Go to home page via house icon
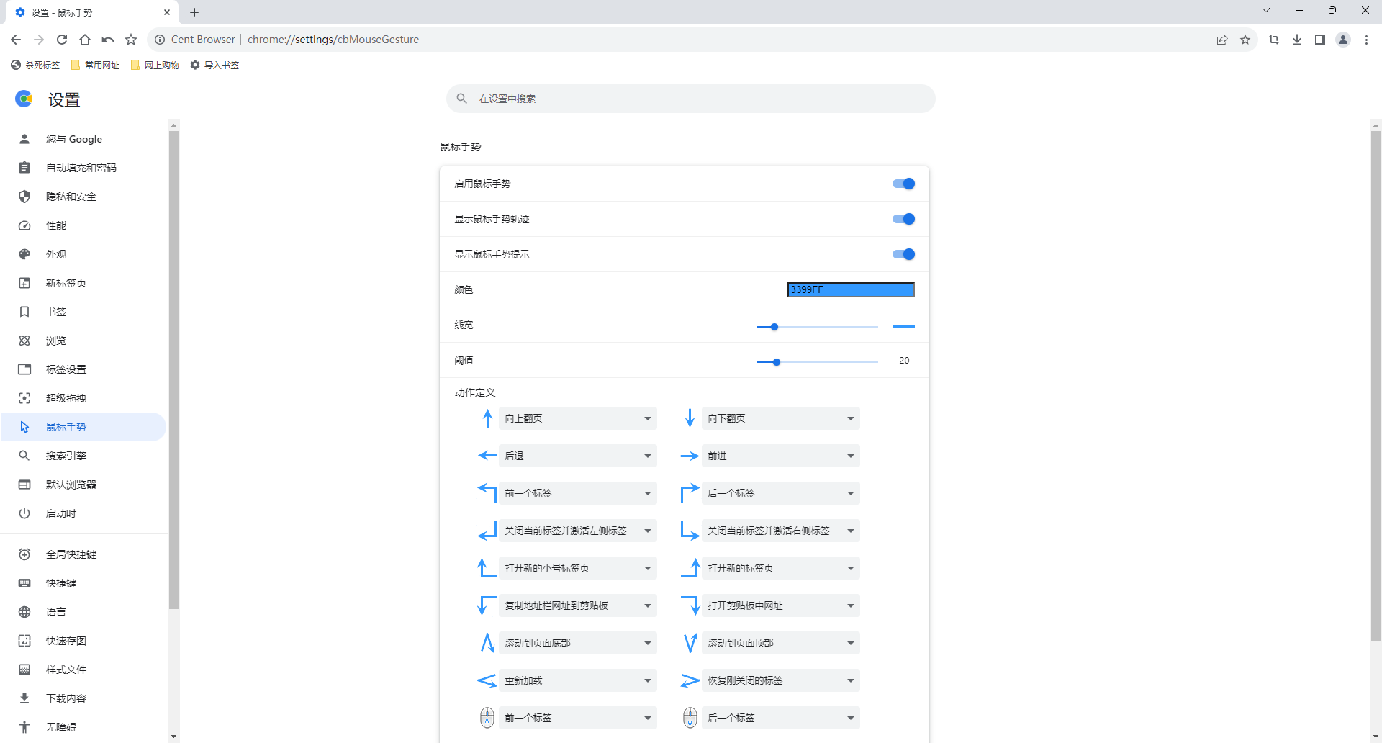 (85, 40)
